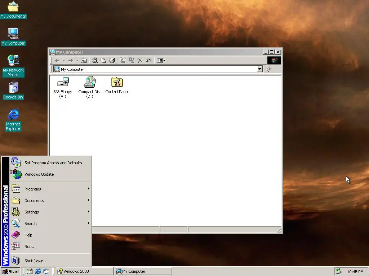This screenshot has width=369, height=276.
Task: Click the Delete X toolbar icon
Action: (x=140, y=60)
